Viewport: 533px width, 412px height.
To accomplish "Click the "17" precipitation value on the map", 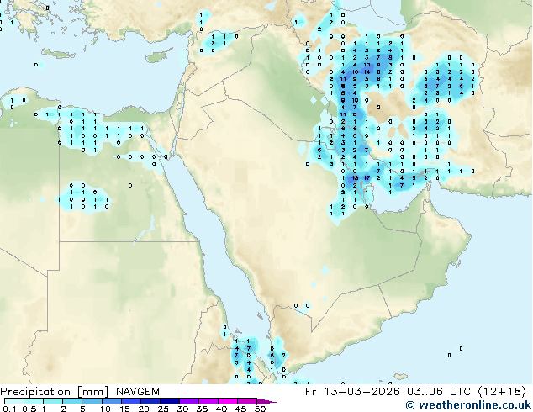I will point(367,178).
